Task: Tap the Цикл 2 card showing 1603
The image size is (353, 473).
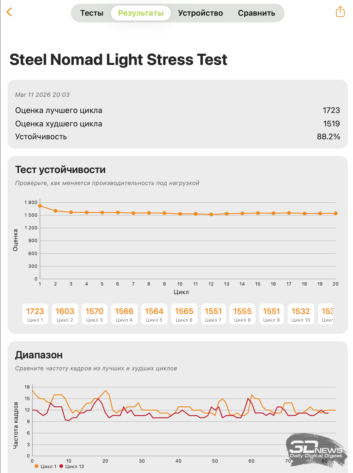Action: (65, 314)
